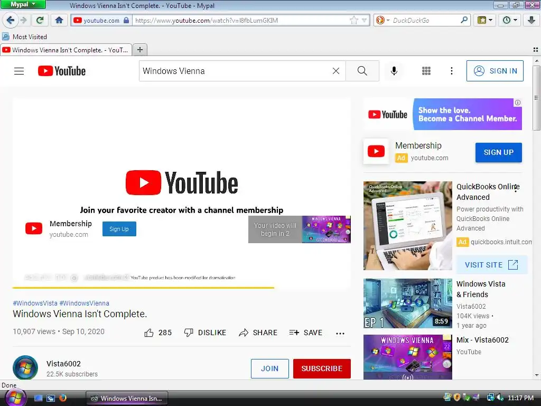Launch Firefox quick launch icon
Viewport: 541px width, 406px height.
point(62,398)
